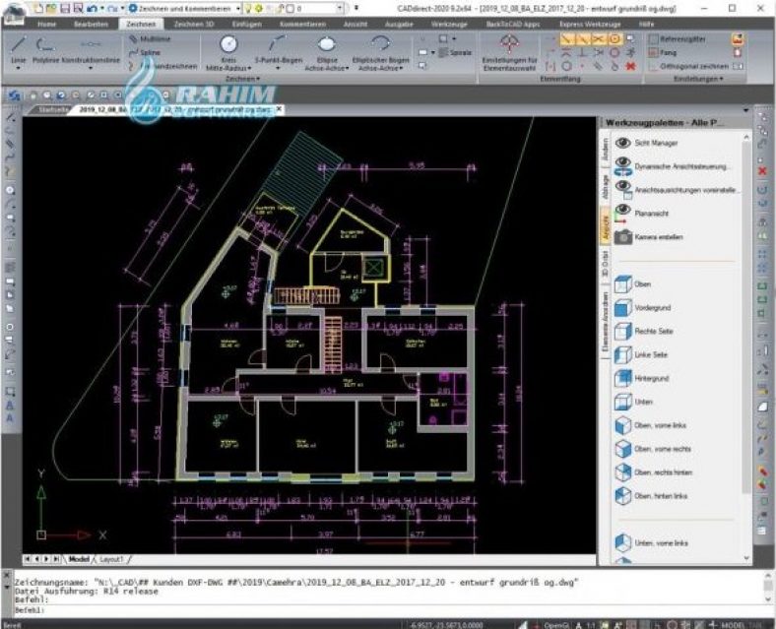Select the Rechte Seite view icon

pos(623,332)
